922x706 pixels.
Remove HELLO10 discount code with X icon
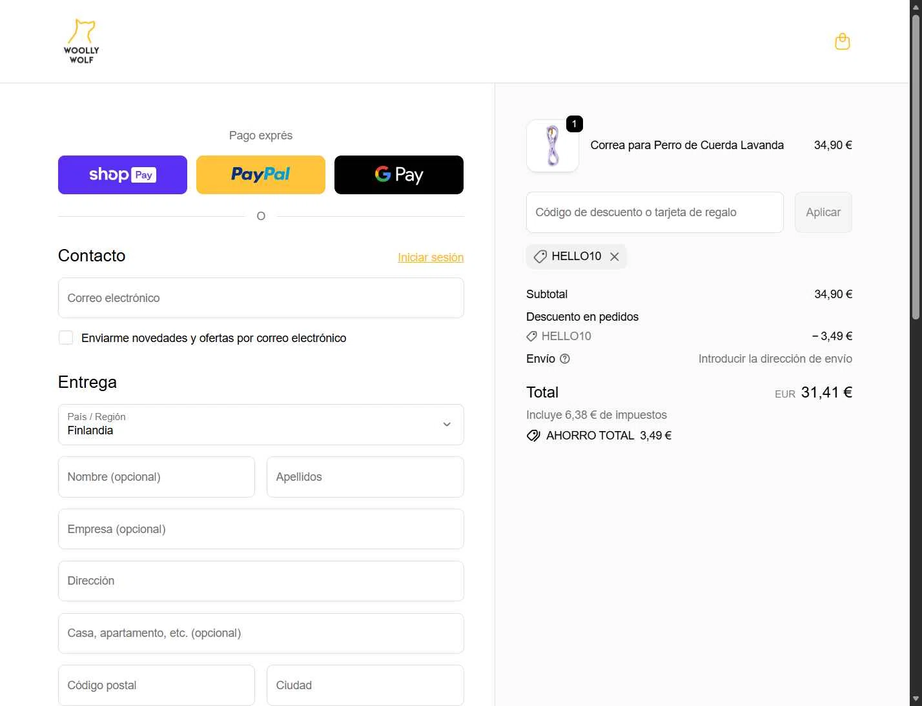point(615,257)
